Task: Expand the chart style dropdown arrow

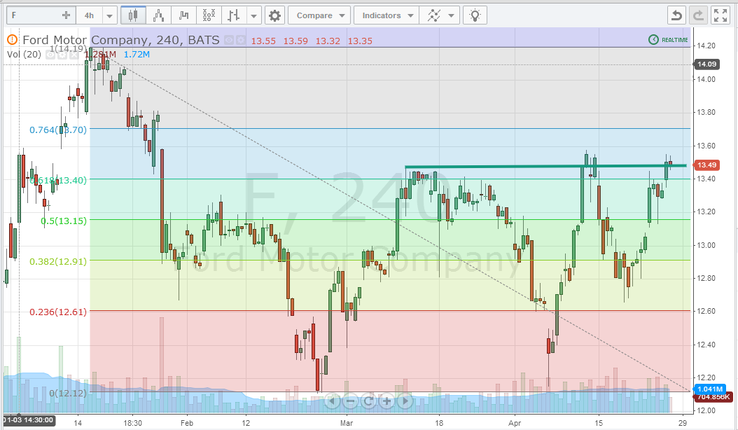Action: point(253,15)
